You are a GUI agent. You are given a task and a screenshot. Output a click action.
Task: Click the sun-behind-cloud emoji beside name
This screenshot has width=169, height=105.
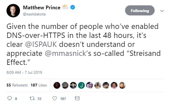pos(65,7)
